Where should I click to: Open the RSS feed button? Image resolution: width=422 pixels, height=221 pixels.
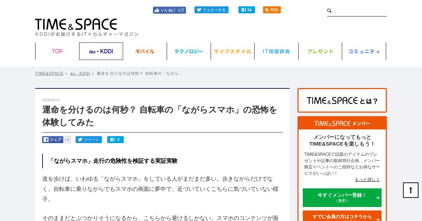[x=272, y=10]
